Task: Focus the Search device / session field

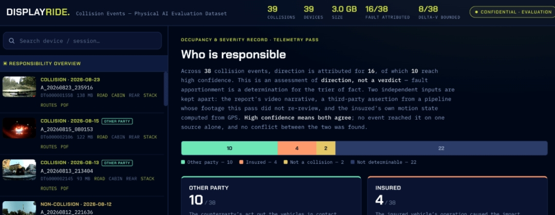Action: coord(82,41)
